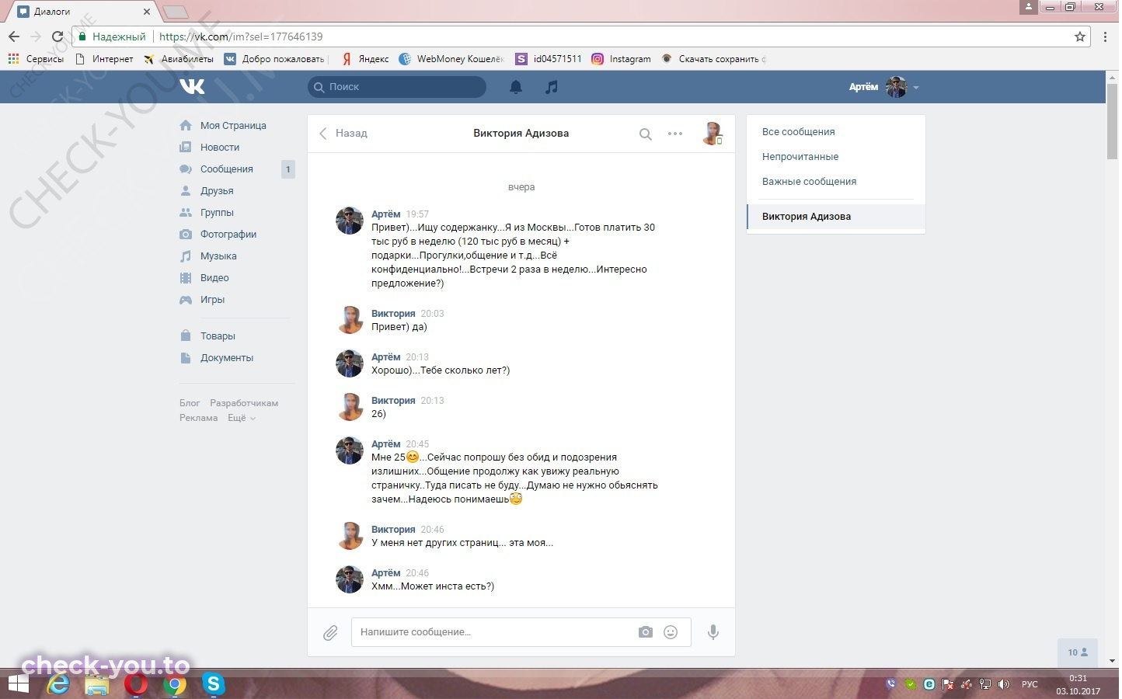Open Игры in the sidebar
Viewport: 1122px width, 699px height.
212,299
